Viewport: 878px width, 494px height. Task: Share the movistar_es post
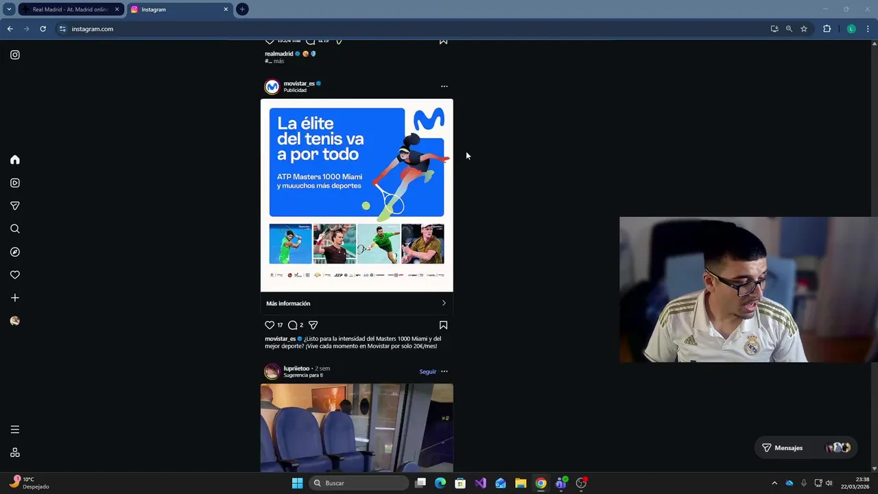pos(313,325)
